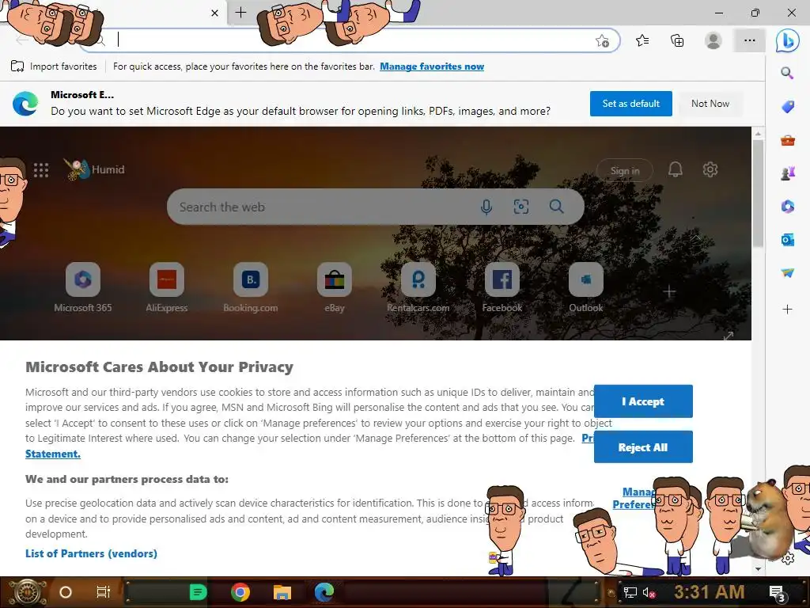The image size is (810, 608).
Task: Open the Statement. privacy link
Action: [x=53, y=454]
